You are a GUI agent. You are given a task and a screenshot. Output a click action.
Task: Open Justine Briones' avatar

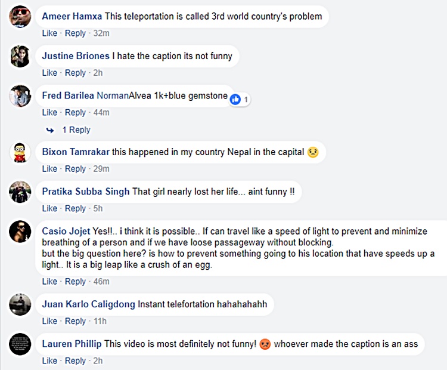[x=20, y=56]
